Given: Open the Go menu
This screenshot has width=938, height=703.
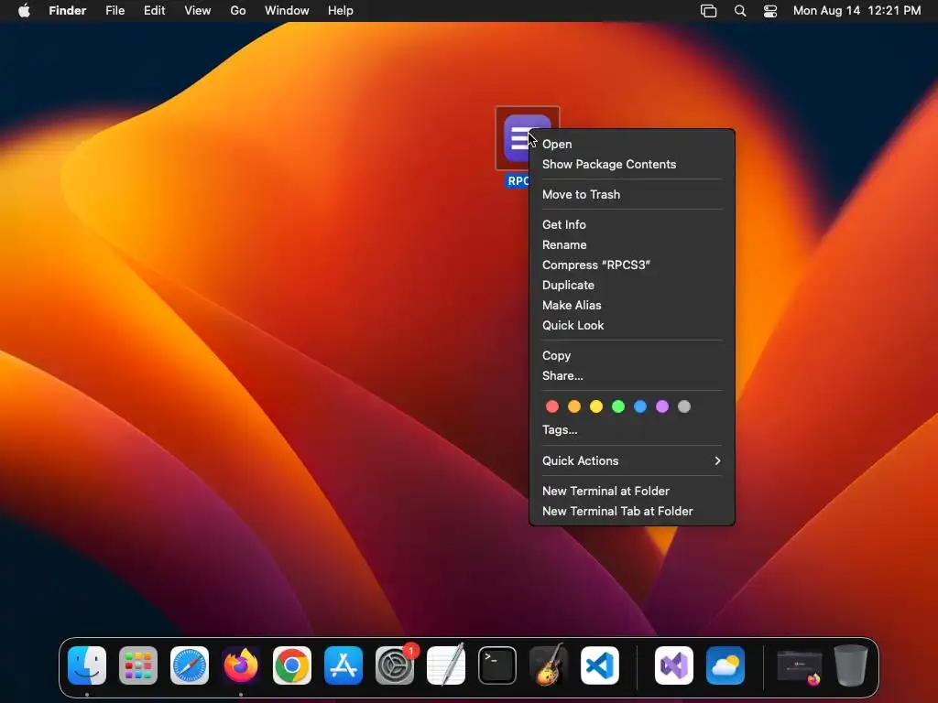Looking at the screenshot, I should [238, 11].
